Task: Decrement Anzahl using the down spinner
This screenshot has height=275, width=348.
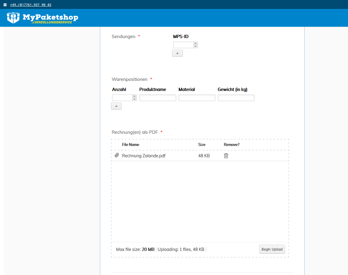Action: pyautogui.click(x=134, y=99)
